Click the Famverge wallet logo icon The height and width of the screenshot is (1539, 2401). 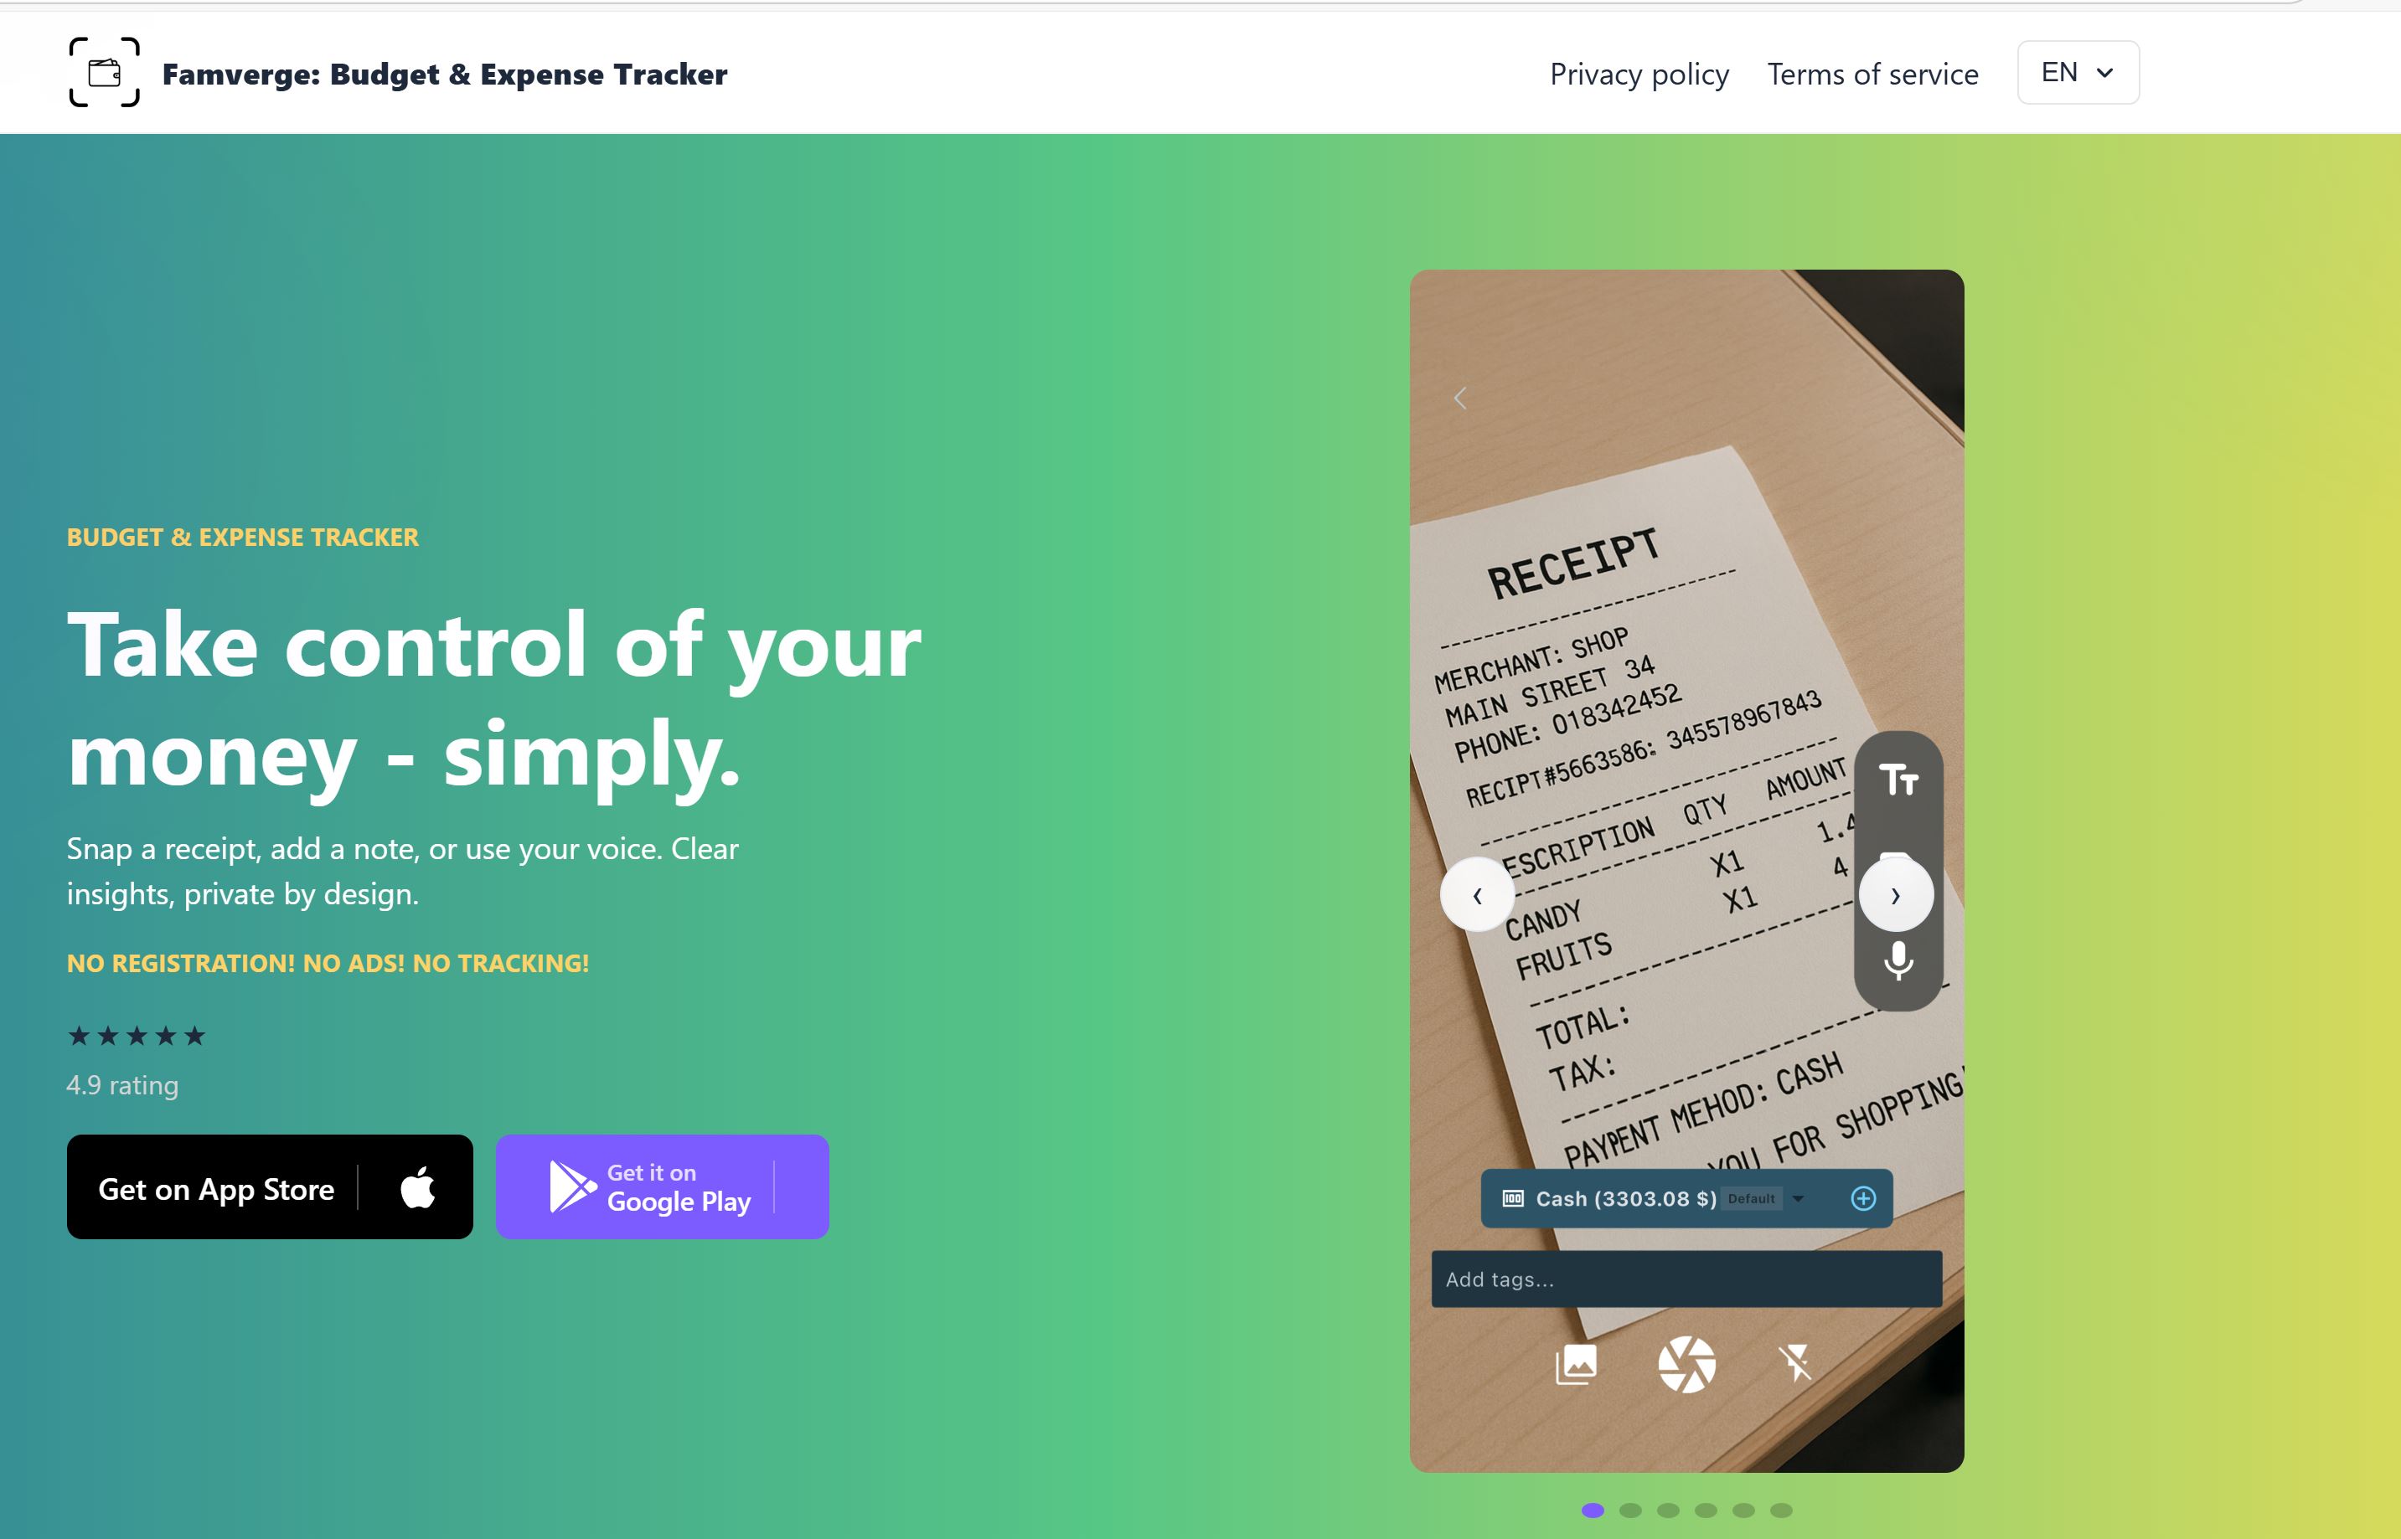104,72
